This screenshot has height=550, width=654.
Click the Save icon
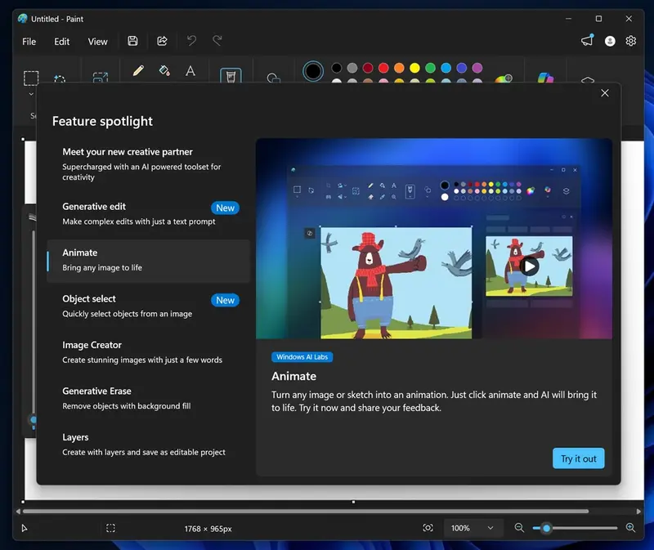click(x=131, y=41)
